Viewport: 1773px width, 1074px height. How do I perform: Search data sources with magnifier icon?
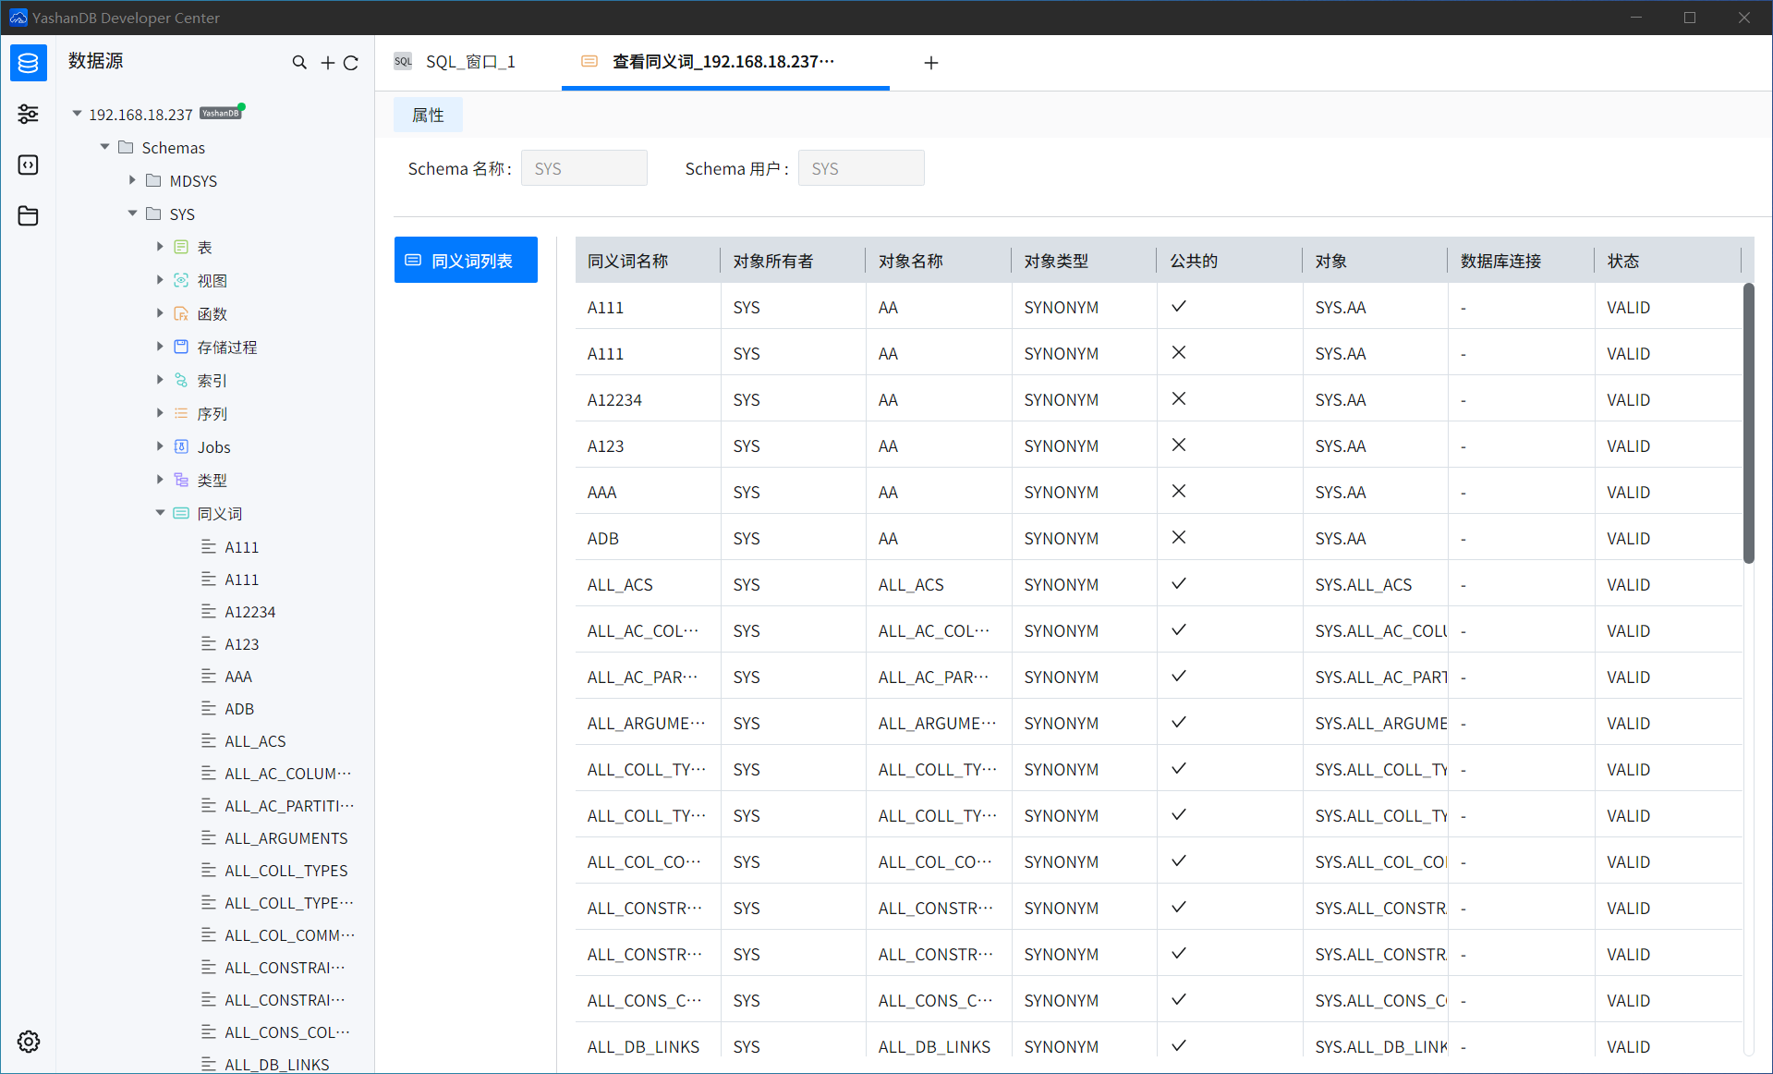click(299, 63)
